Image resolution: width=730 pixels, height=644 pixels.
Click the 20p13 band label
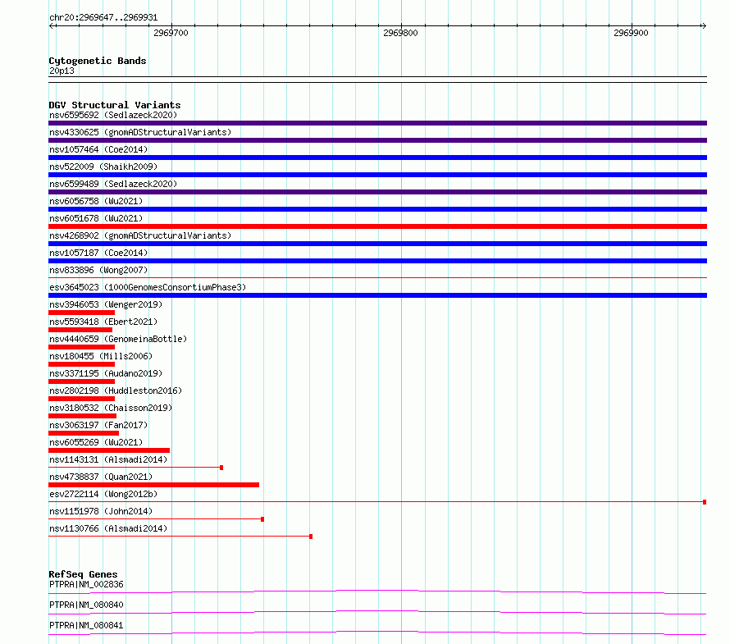click(x=62, y=71)
